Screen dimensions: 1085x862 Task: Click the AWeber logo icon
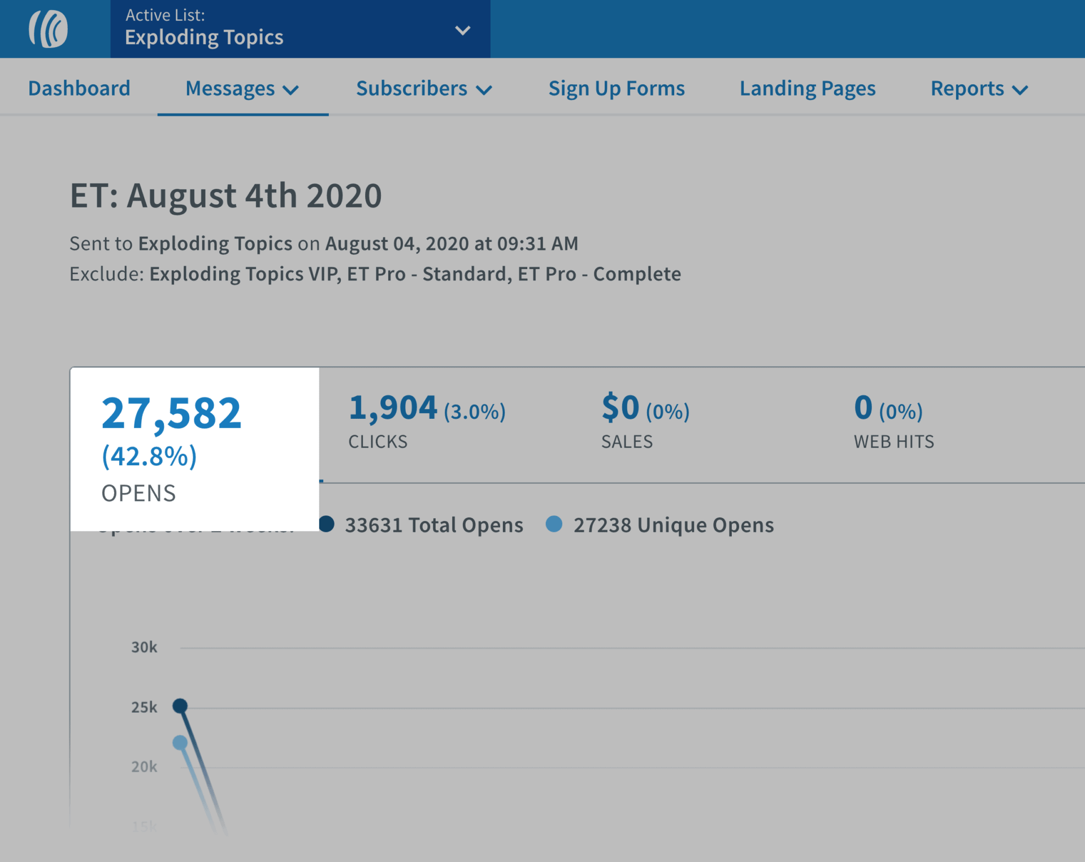(49, 29)
